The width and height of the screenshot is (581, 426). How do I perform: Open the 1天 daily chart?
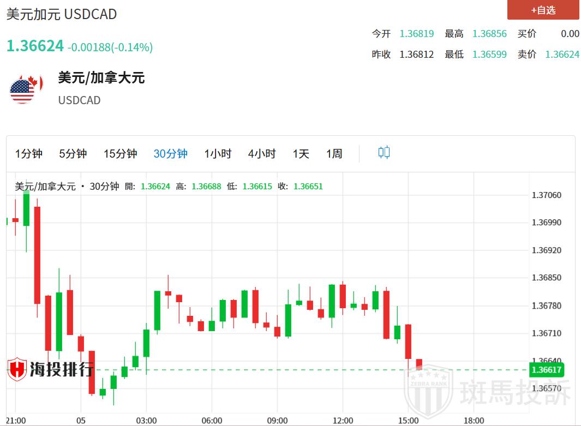pos(301,154)
